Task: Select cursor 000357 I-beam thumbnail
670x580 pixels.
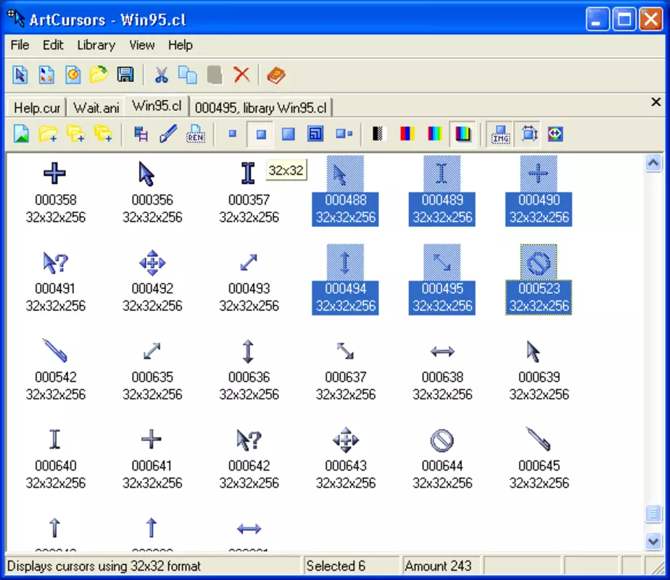Action: pos(248,173)
